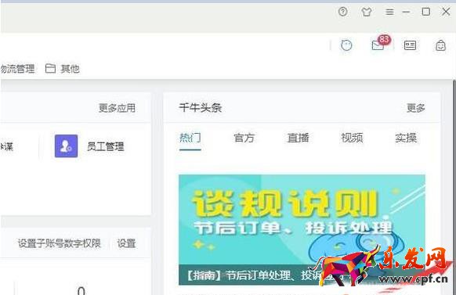Image resolution: width=456 pixels, height=295 pixels.
Task: Switch to the 实操 tab
Action: click(406, 138)
